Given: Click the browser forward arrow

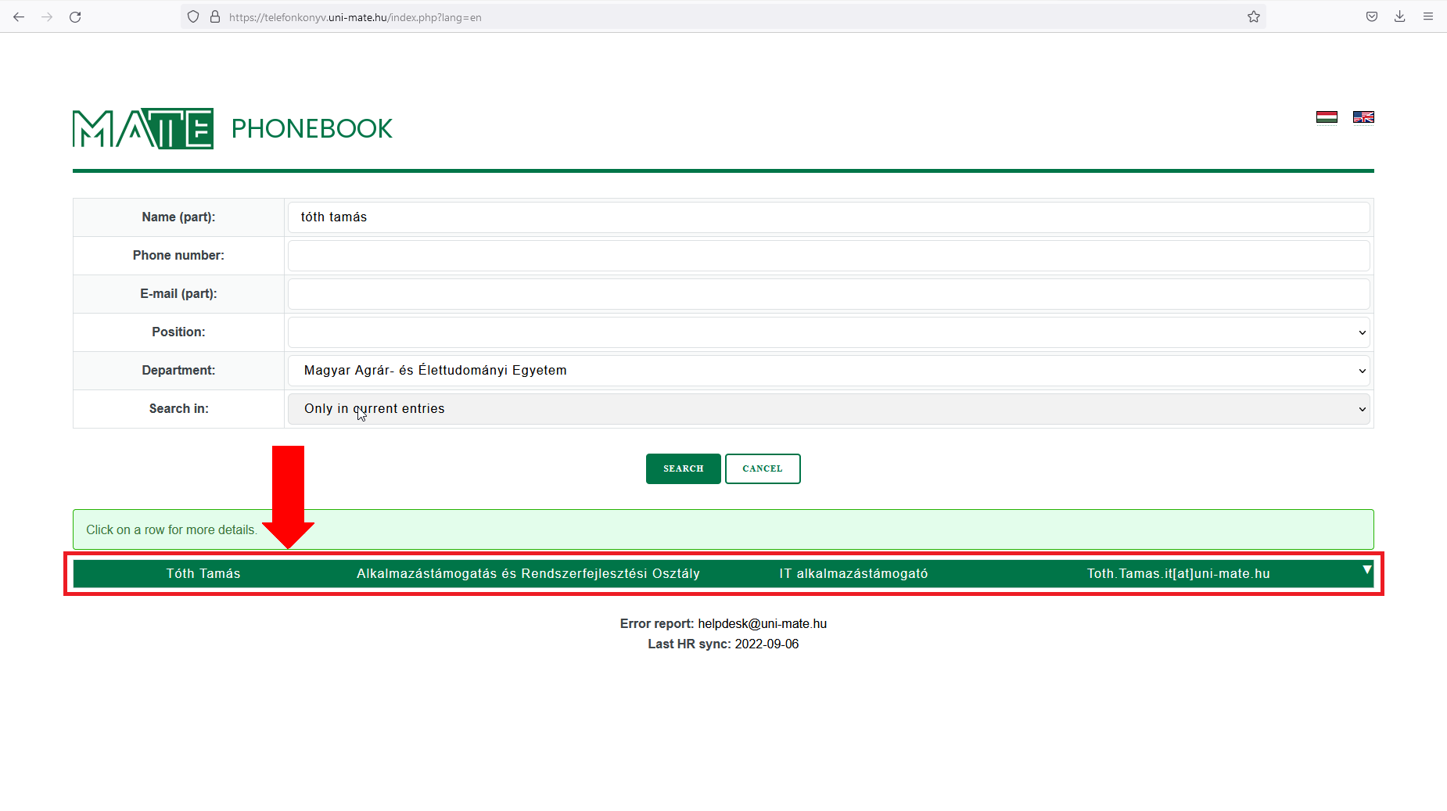Looking at the screenshot, I should tap(47, 16).
